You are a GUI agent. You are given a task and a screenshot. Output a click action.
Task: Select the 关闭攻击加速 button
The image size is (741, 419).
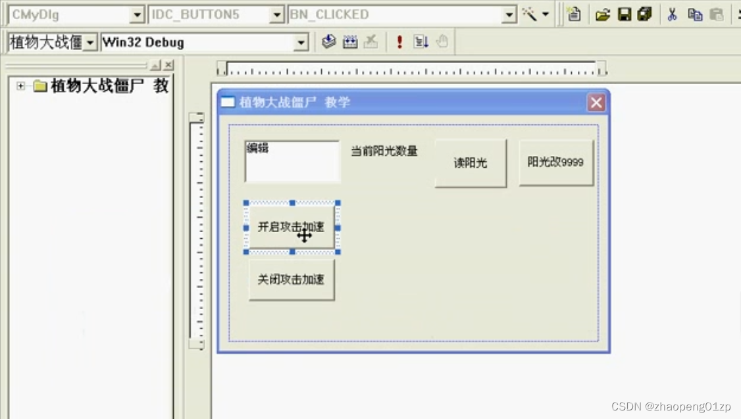pyautogui.click(x=292, y=279)
